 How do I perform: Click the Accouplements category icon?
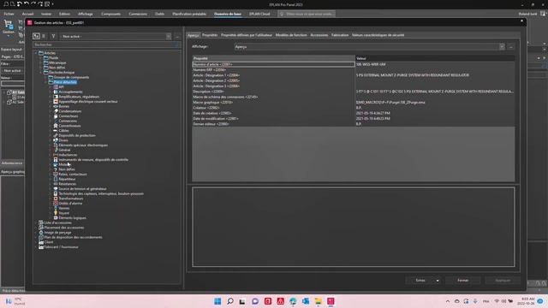(56, 92)
